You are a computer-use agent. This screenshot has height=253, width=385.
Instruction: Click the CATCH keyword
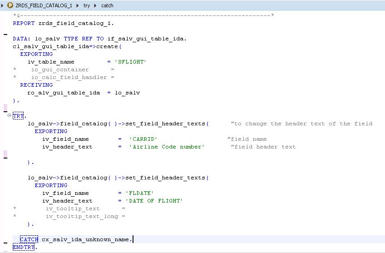pyautogui.click(x=29, y=239)
